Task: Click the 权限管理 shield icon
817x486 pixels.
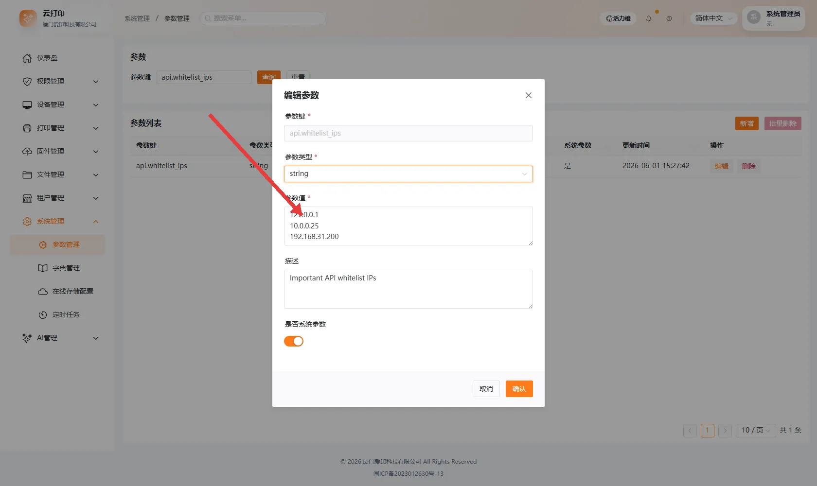Action: coord(27,82)
